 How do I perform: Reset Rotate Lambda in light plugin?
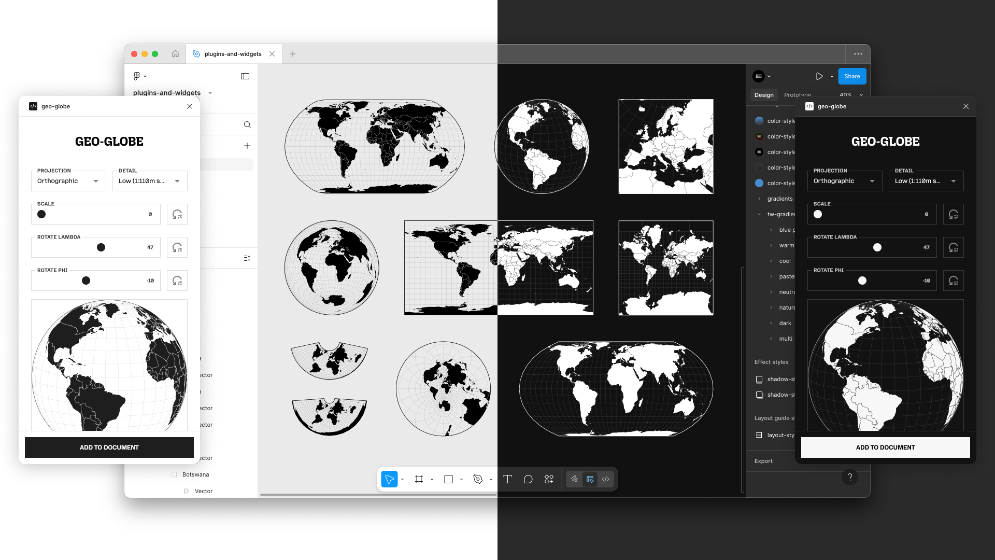(177, 247)
